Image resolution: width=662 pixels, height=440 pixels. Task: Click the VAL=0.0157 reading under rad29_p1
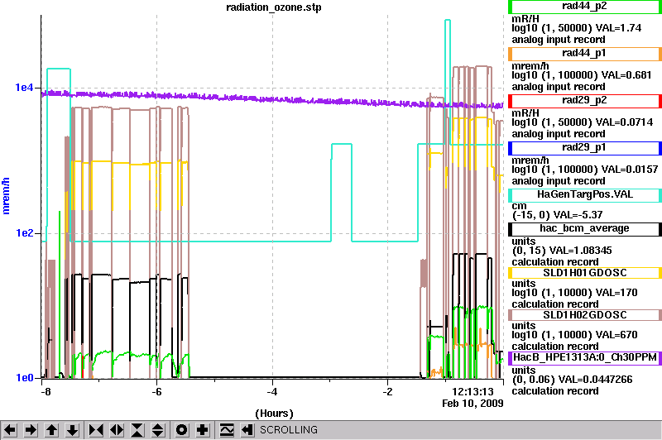[x=630, y=170]
